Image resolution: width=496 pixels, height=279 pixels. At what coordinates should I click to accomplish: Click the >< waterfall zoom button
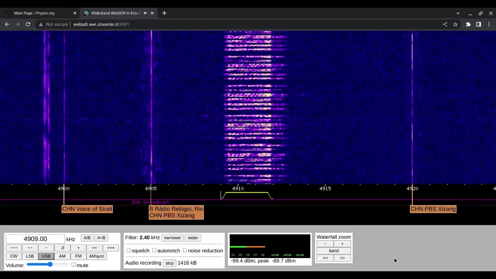pyautogui.click(x=325, y=258)
